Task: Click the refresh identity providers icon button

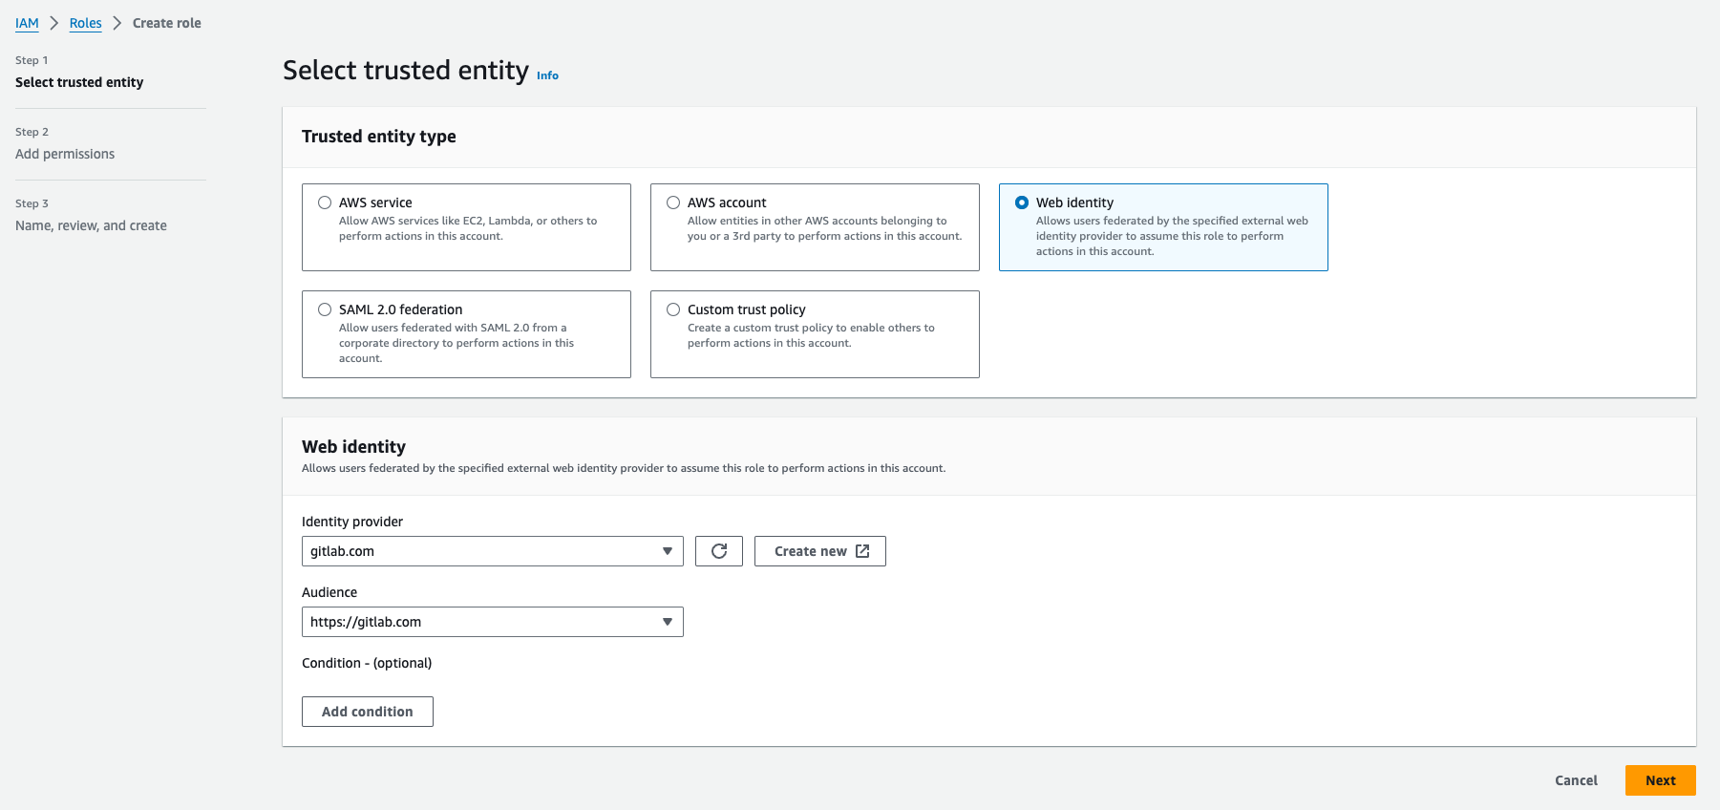Action: point(719,551)
